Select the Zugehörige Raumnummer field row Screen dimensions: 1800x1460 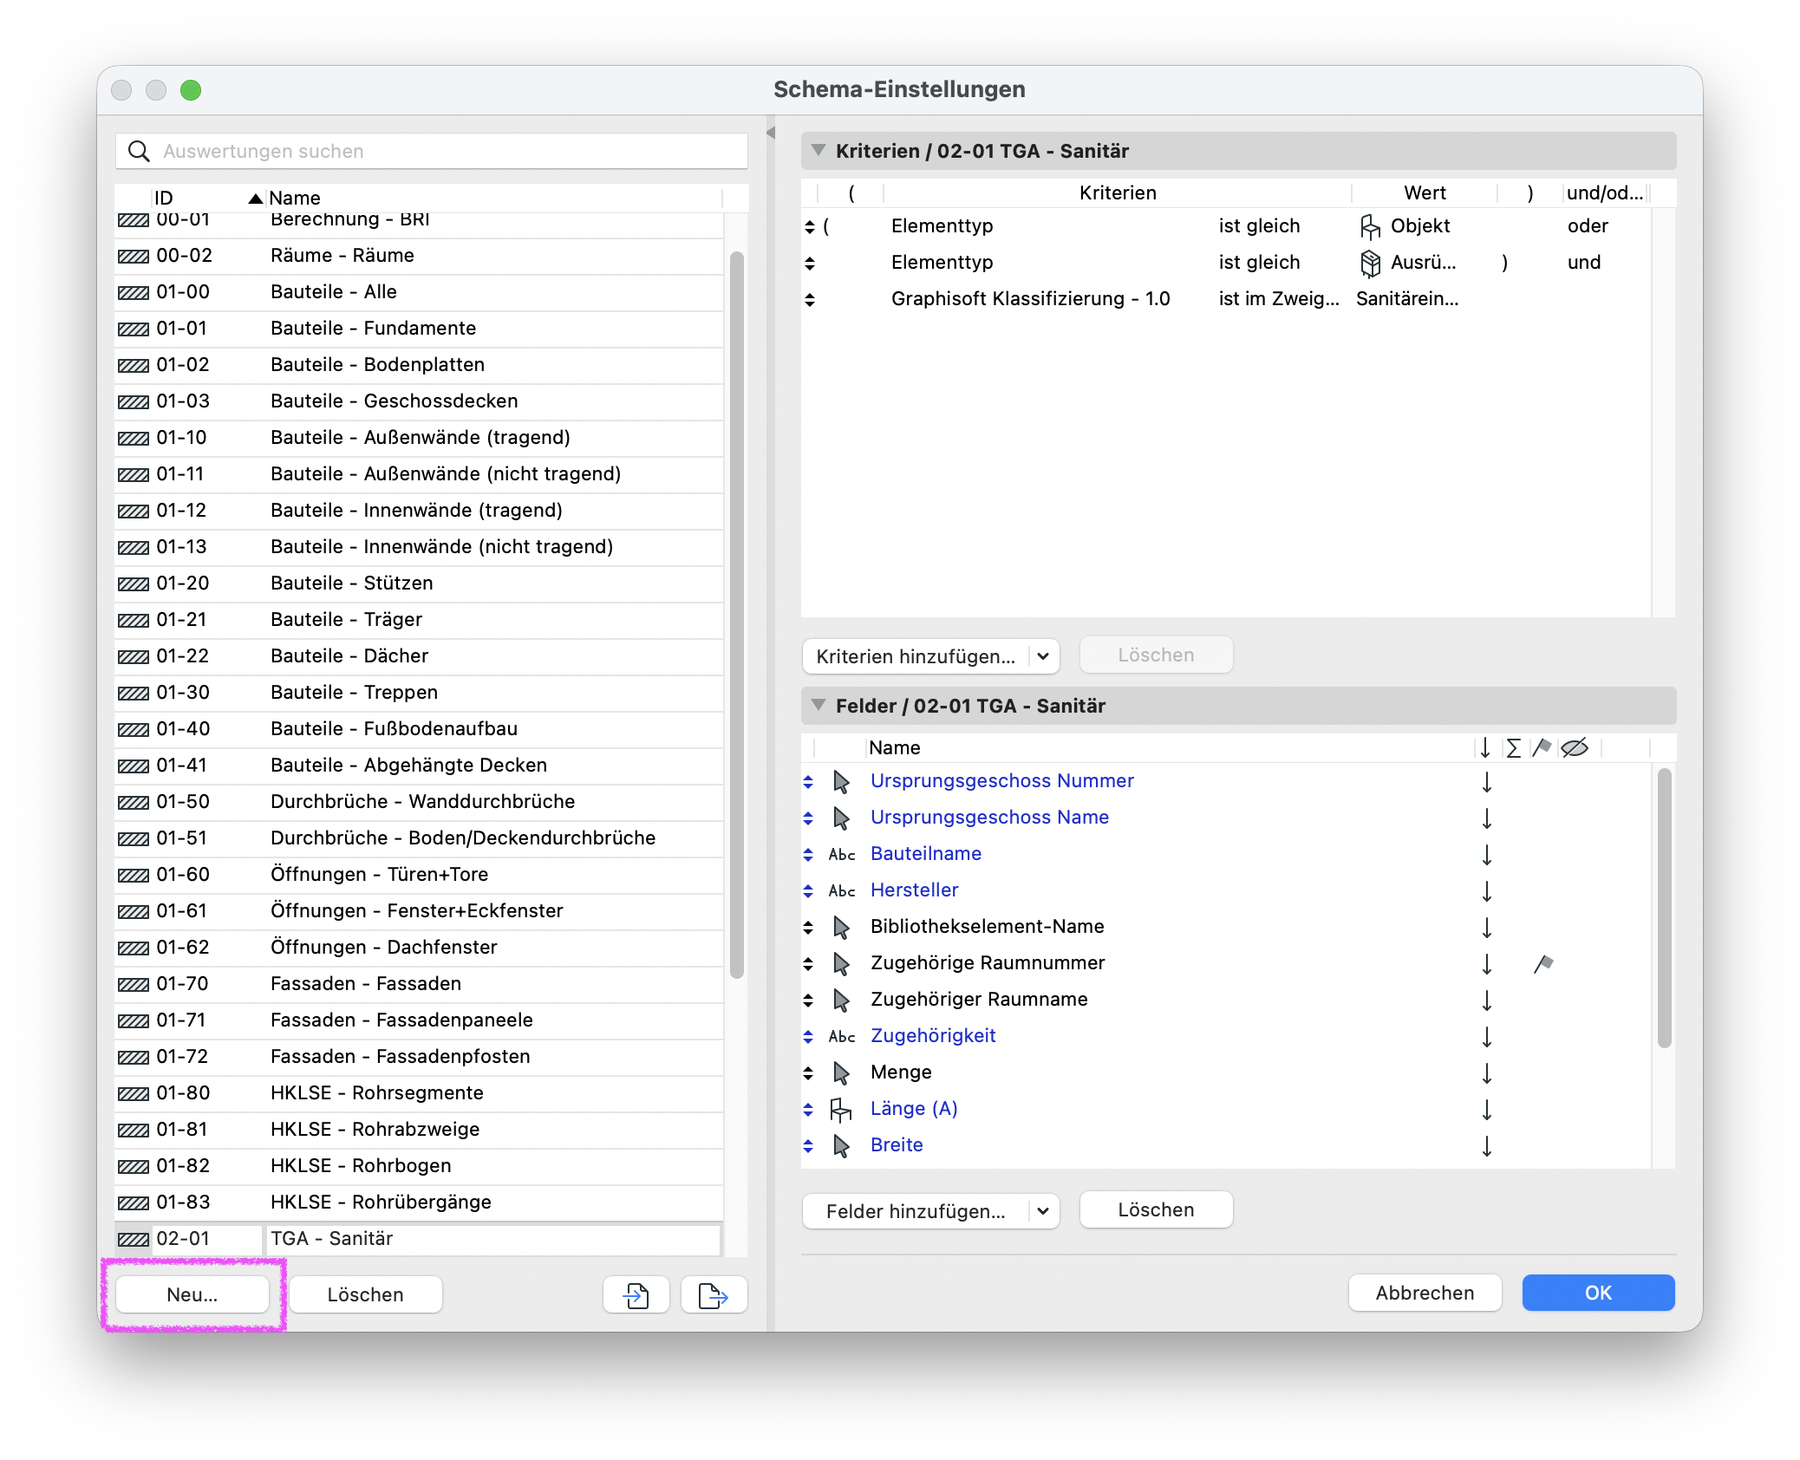point(1226,963)
